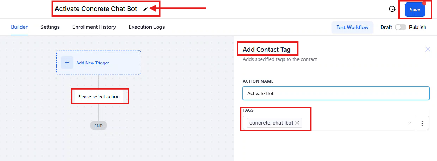Open the Enrollment History tab
Viewport: 437px width, 161px height.
[94, 27]
